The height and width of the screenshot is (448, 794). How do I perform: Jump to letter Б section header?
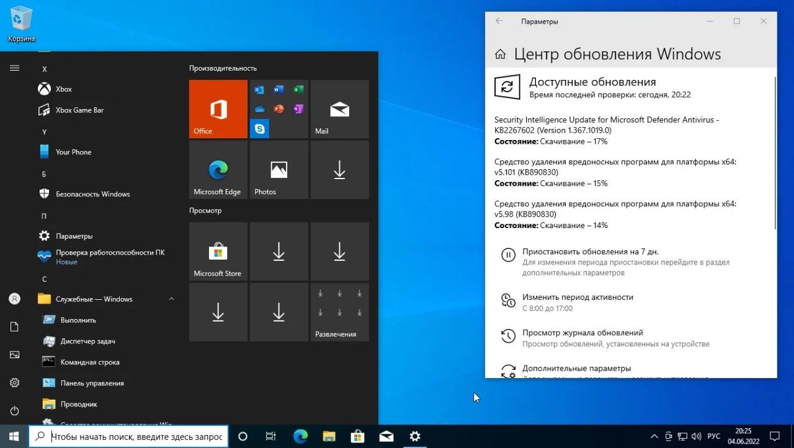(x=44, y=174)
